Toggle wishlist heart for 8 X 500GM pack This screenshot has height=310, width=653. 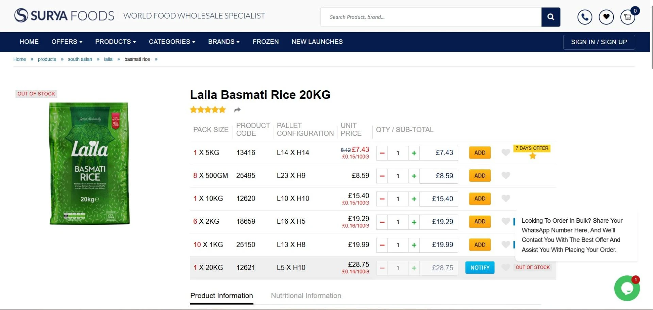pyautogui.click(x=506, y=176)
